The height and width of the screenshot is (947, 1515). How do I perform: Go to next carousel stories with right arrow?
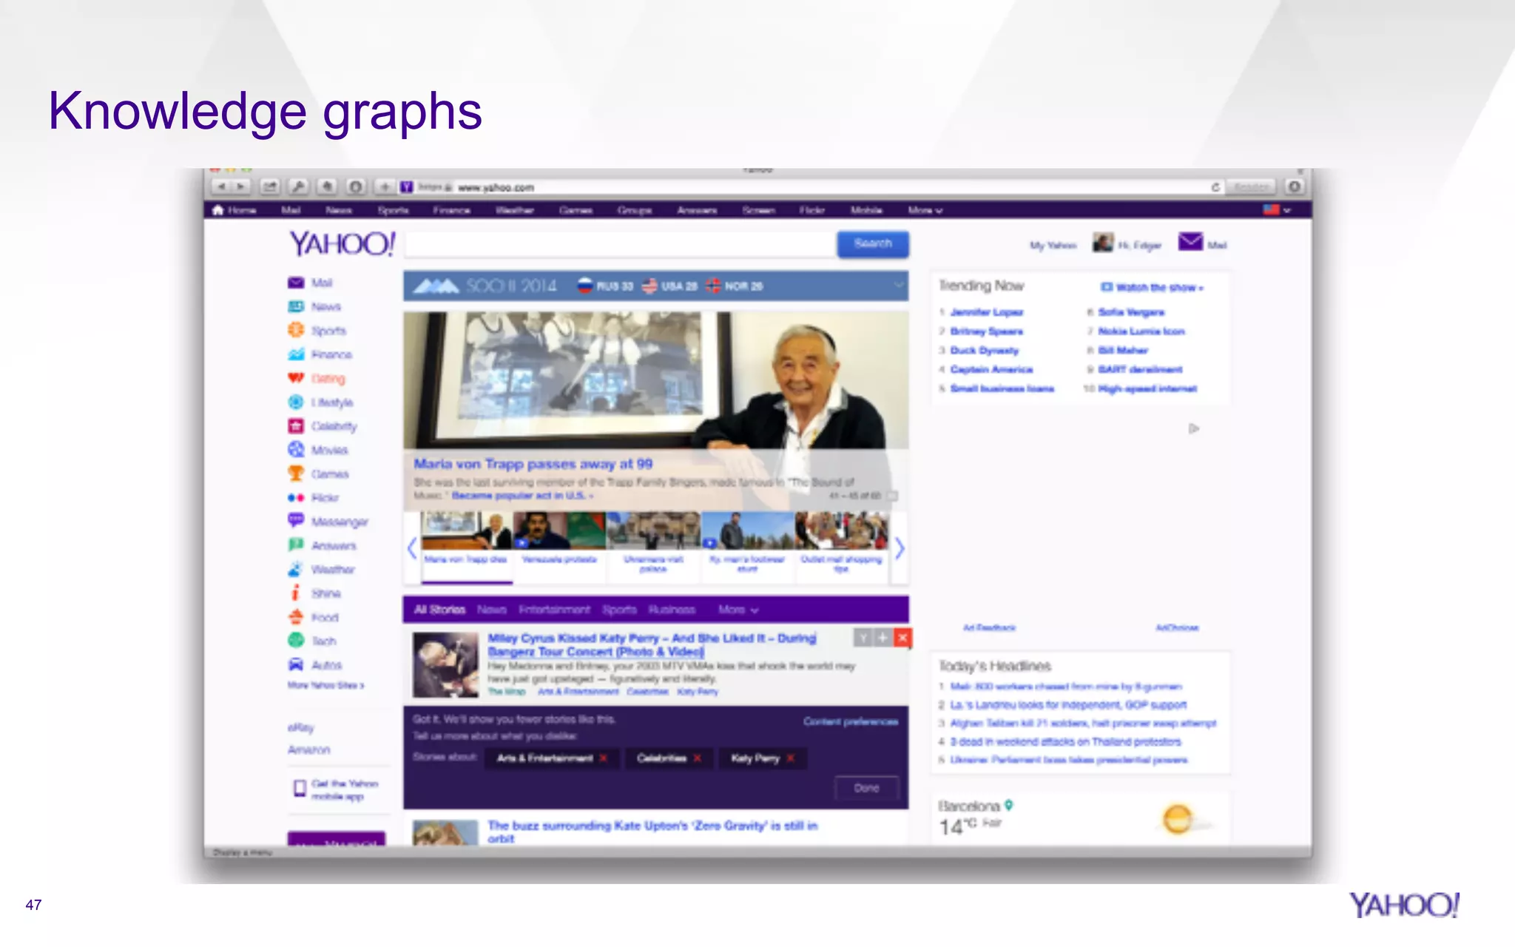(899, 548)
